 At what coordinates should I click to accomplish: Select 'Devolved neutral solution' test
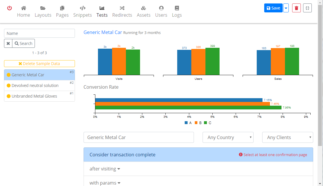point(35,86)
